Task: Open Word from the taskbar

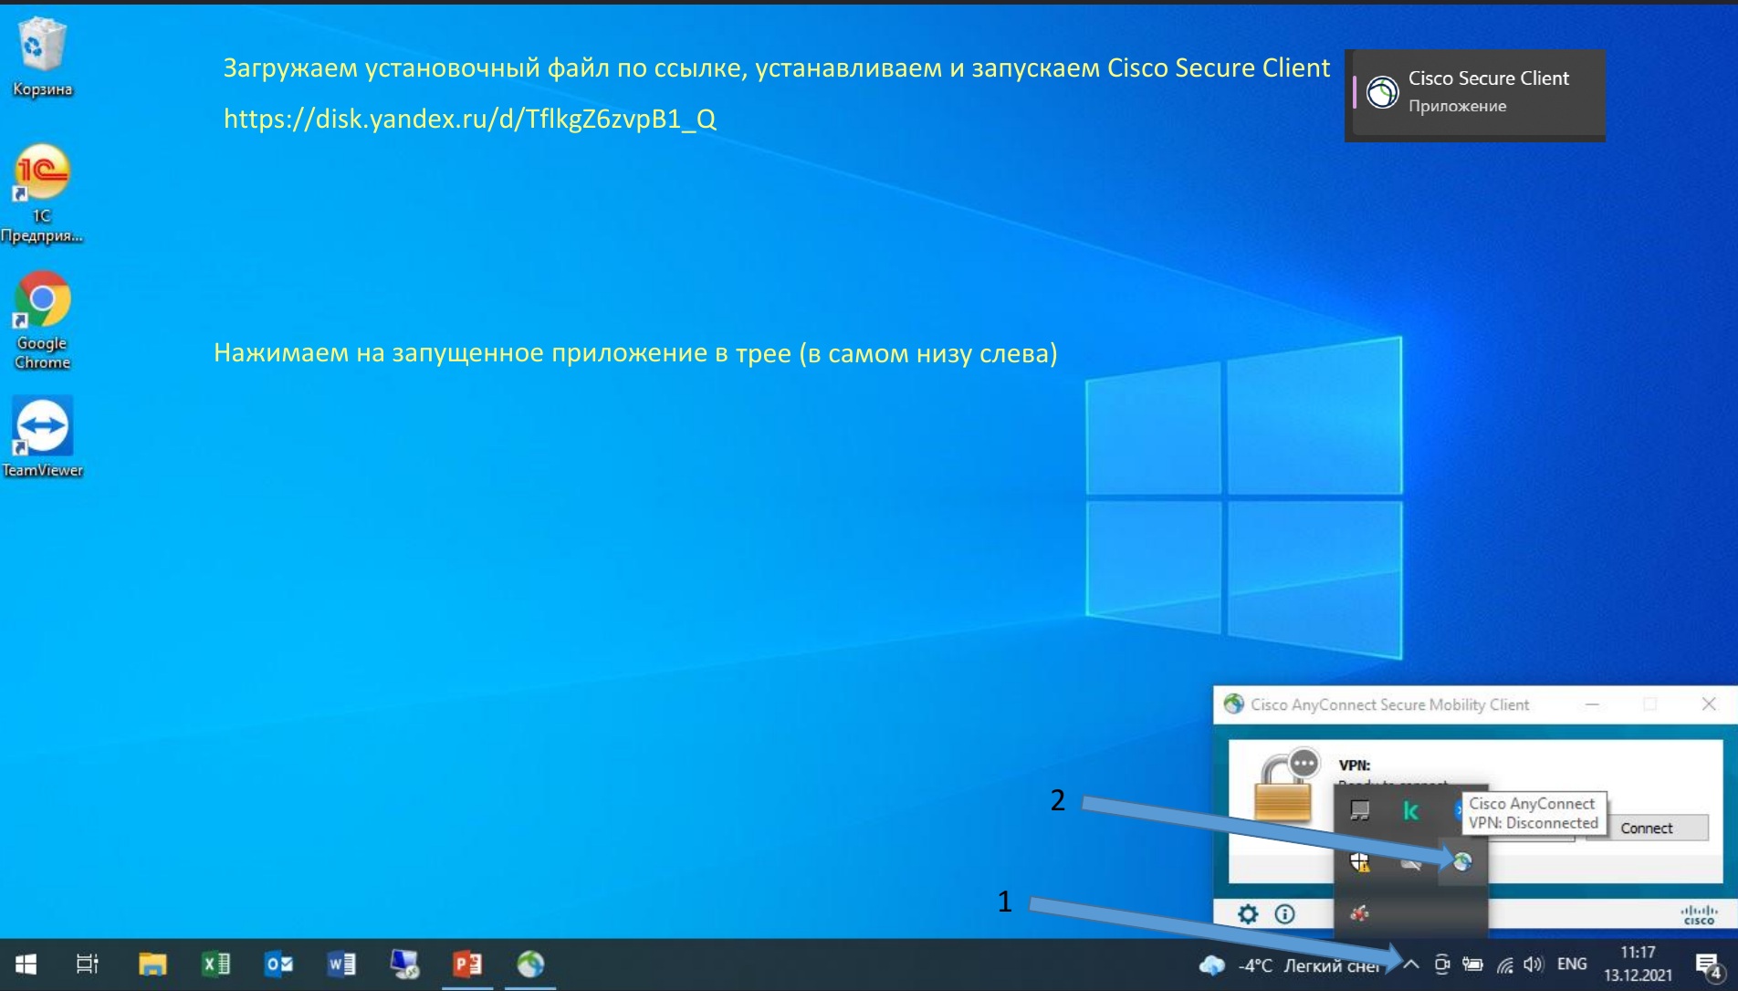Action: click(341, 964)
